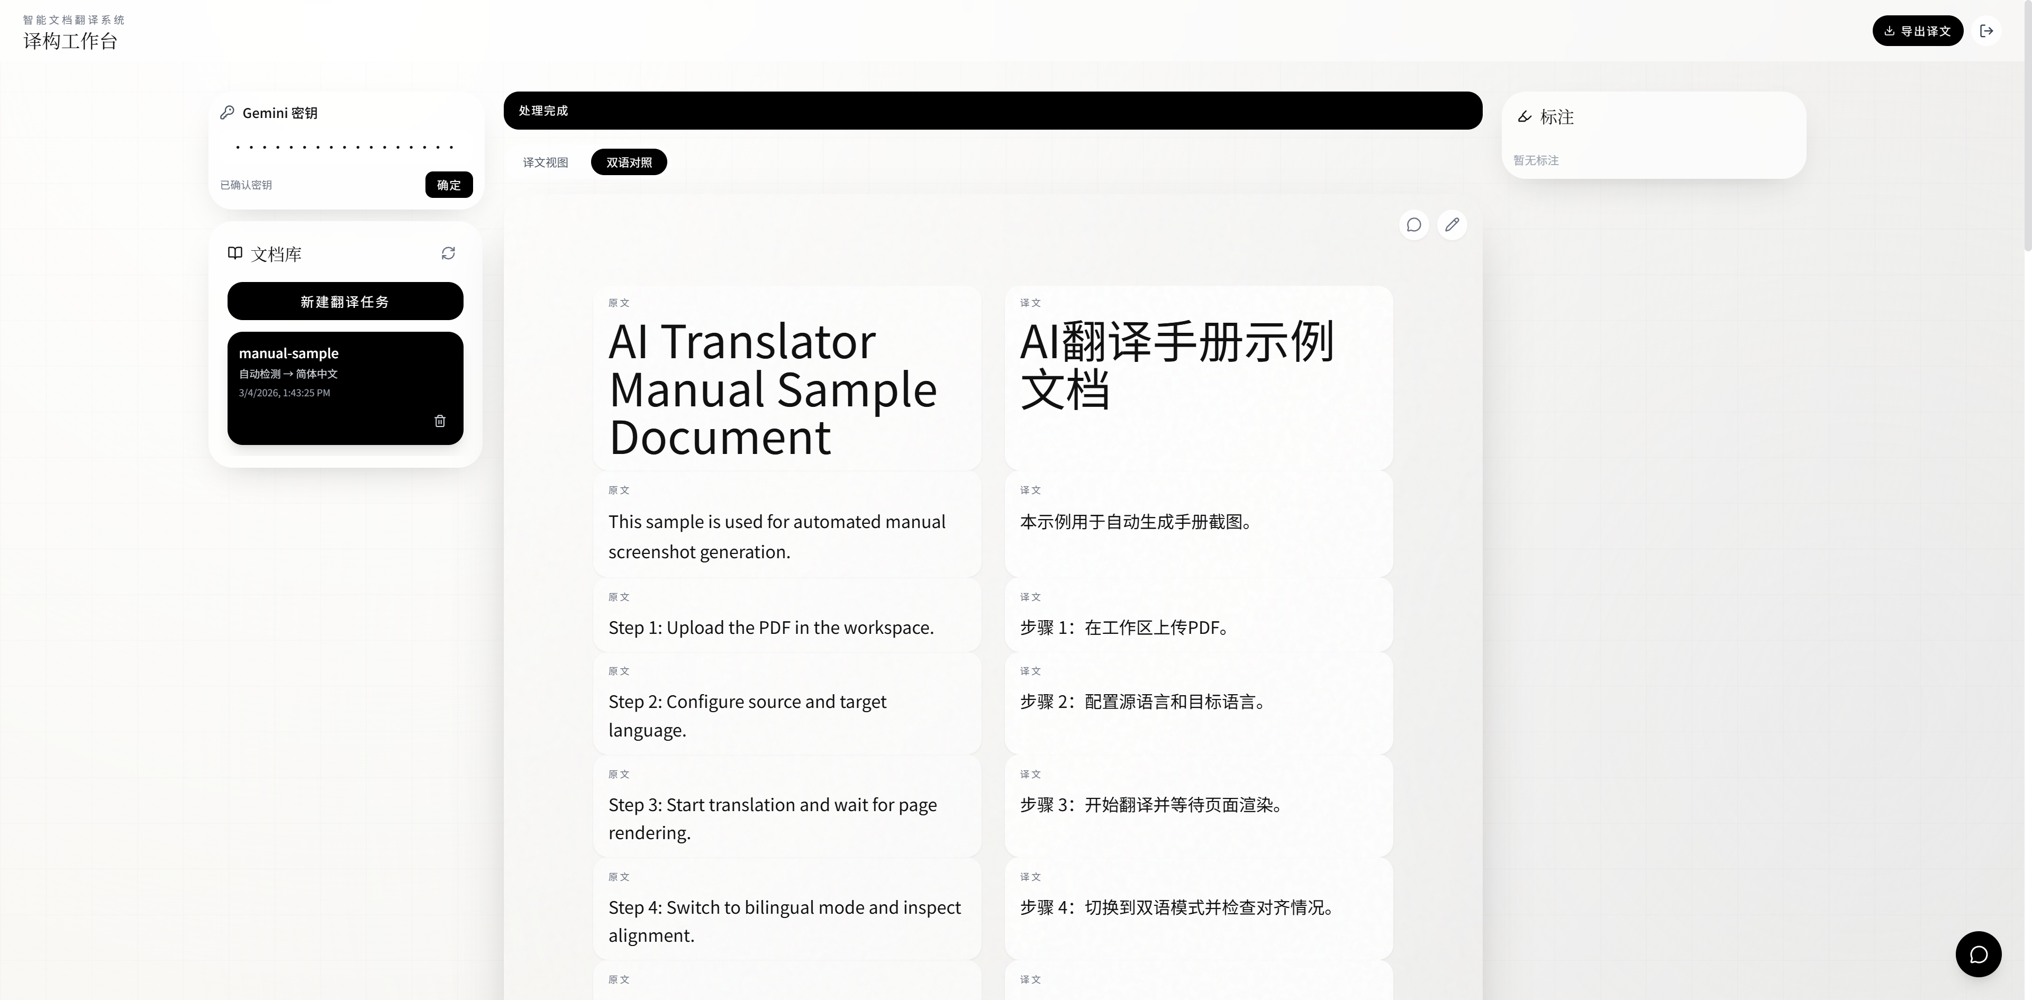
Task: Switch to the 译文视图 tab
Action: click(545, 162)
